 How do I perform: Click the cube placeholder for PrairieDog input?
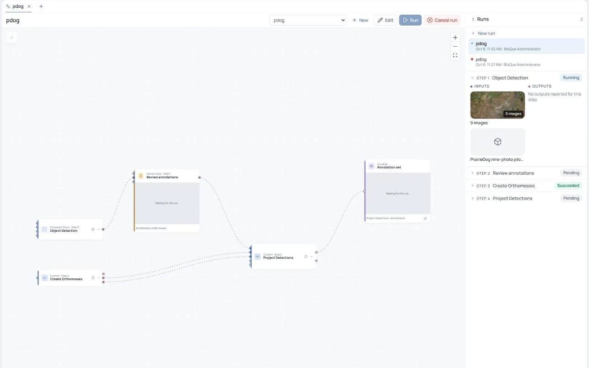tap(498, 142)
